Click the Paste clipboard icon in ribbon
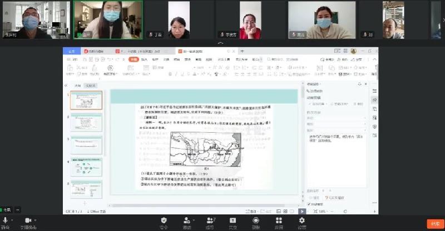Viewport: 445px width, 231px height. 70,68
